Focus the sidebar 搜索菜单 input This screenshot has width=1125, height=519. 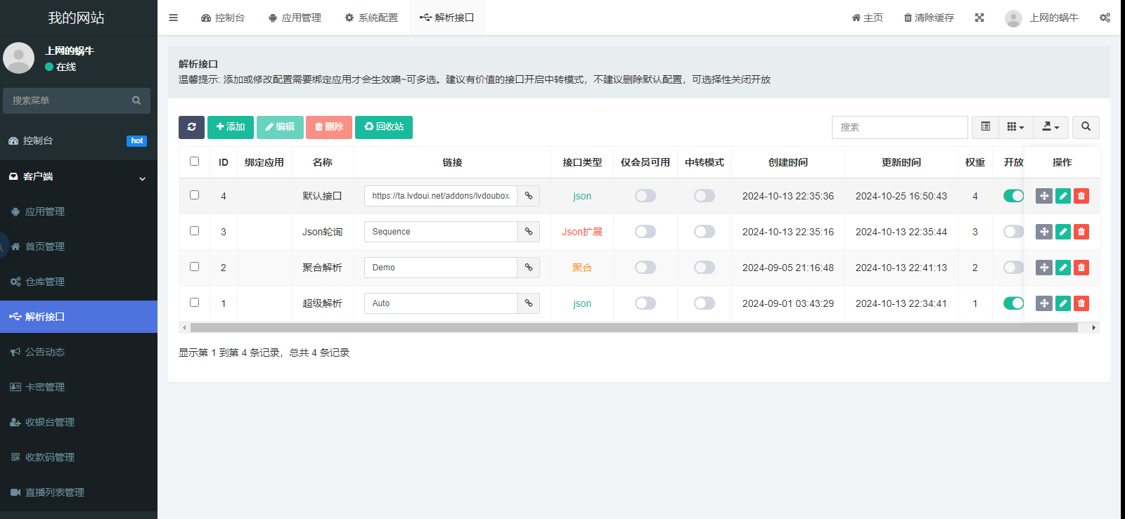(x=67, y=100)
